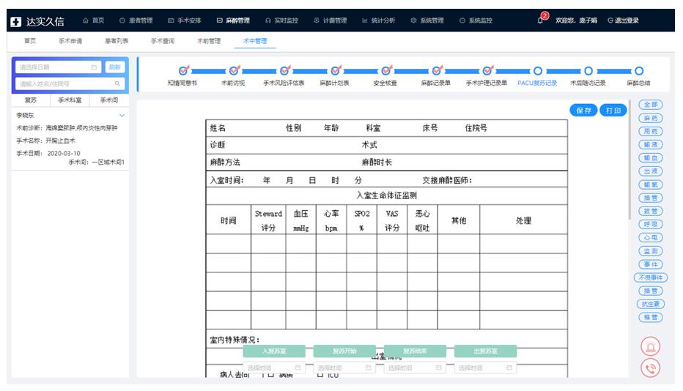
Task: Click the red phone call icon
Action: [x=650, y=368]
